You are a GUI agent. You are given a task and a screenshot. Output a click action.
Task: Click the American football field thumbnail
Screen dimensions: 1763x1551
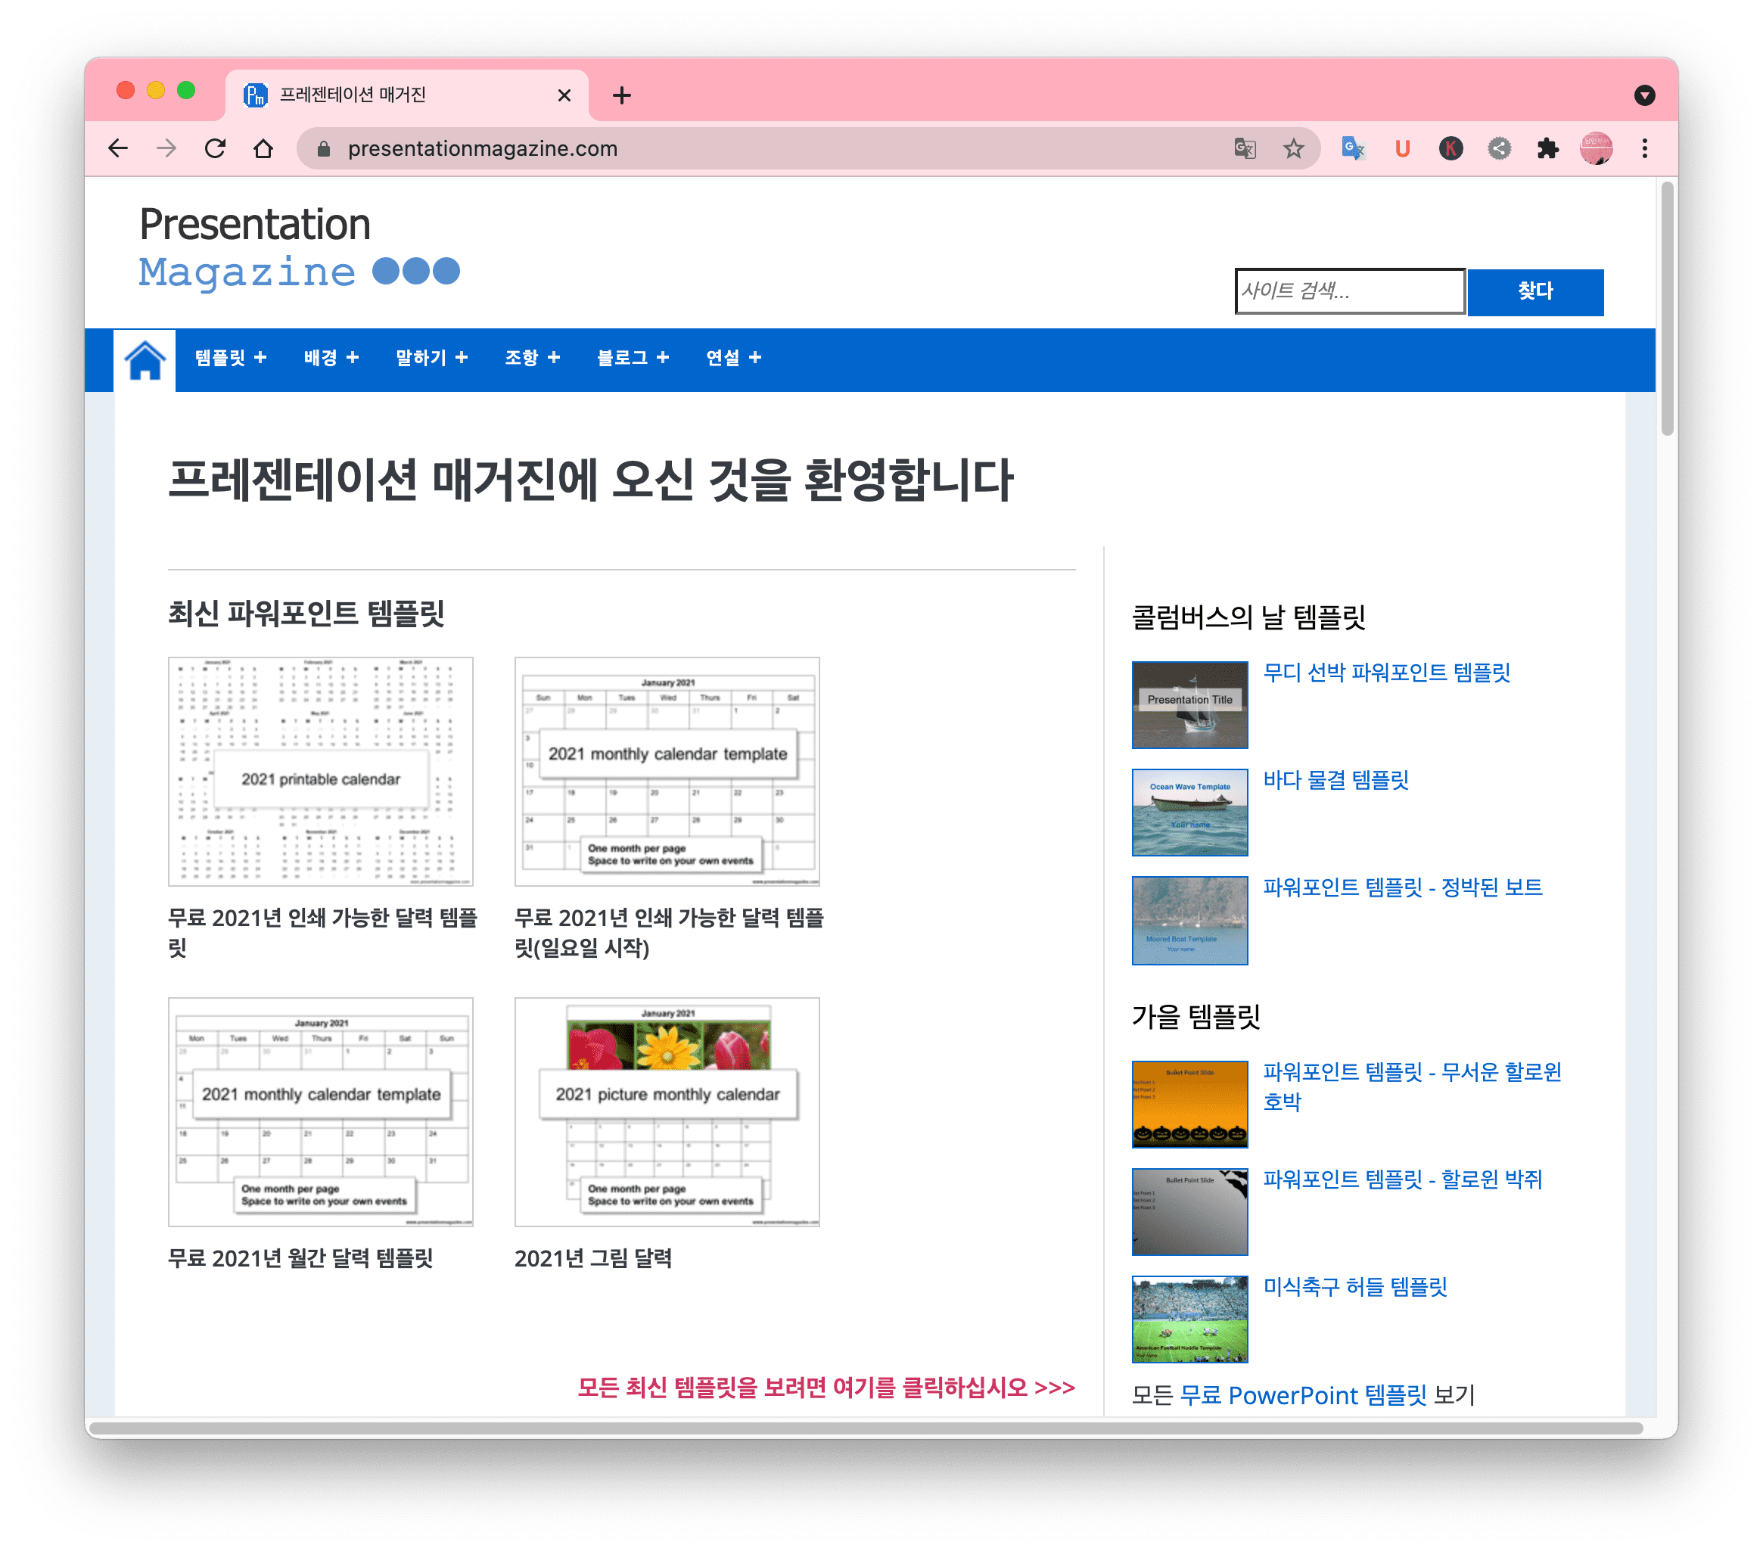pos(1189,1319)
